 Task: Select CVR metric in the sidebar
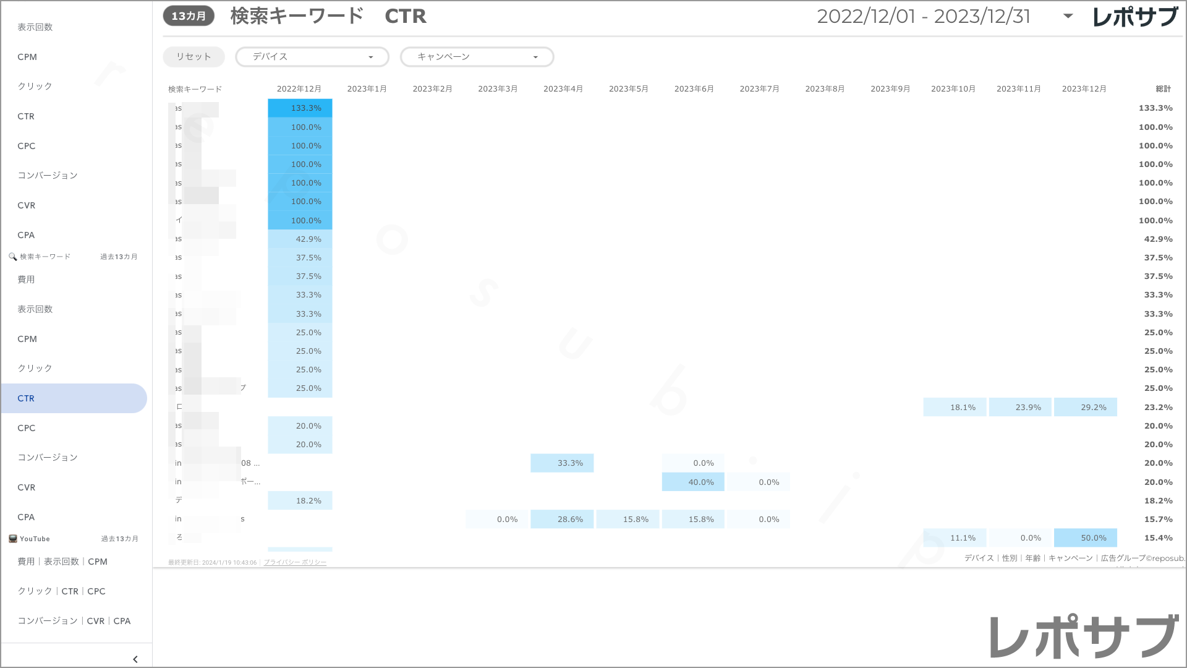26,487
